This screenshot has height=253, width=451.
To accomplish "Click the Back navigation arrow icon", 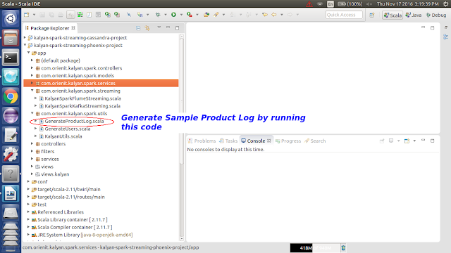I will 274,15.
